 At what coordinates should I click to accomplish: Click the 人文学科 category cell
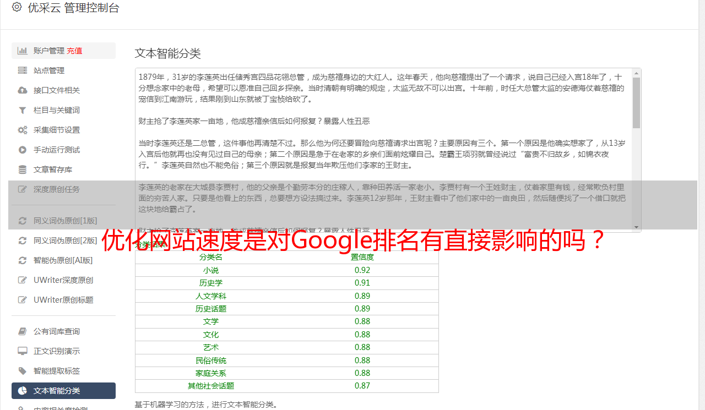point(210,296)
